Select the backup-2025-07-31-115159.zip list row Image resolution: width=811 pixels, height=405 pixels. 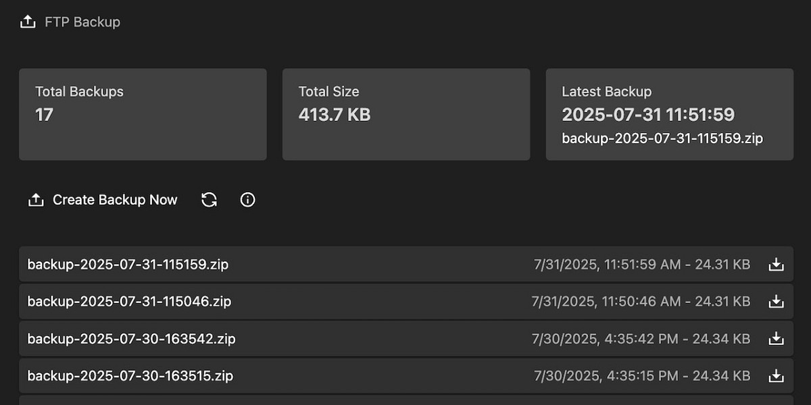pos(406,265)
